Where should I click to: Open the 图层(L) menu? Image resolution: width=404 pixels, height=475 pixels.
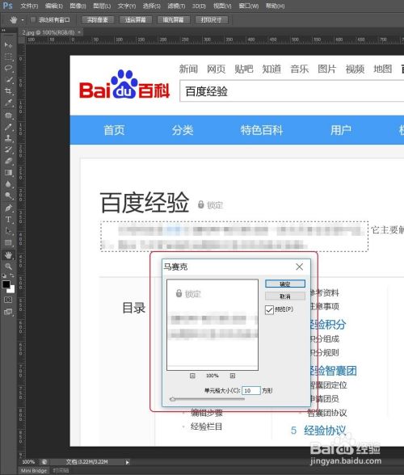(x=102, y=6)
